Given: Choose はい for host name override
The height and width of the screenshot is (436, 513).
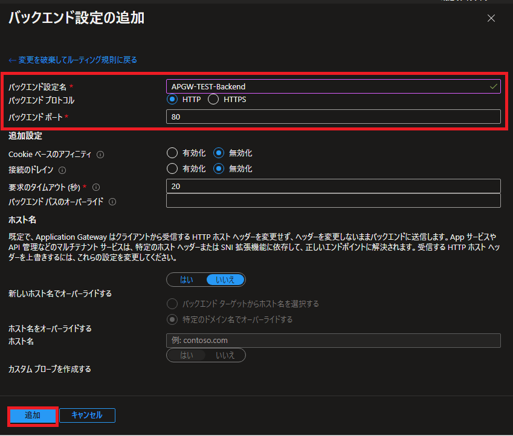Looking at the screenshot, I should (187, 280).
